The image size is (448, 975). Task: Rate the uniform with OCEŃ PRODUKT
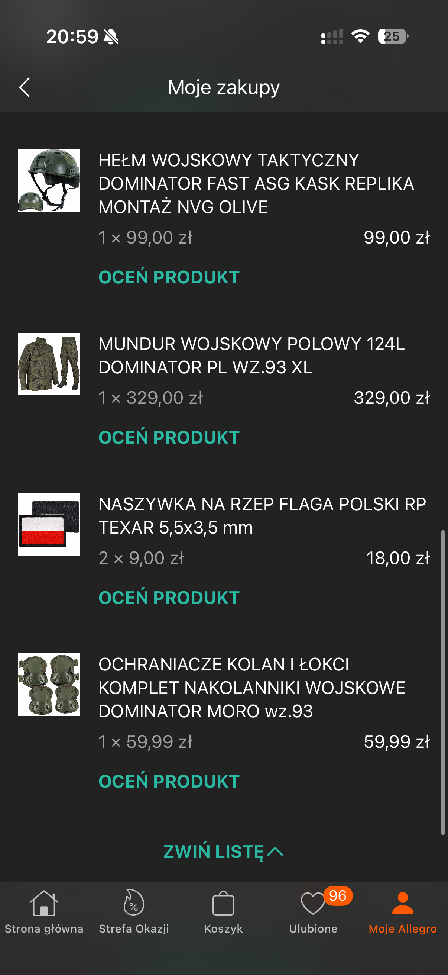169,438
